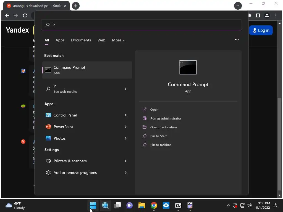Click the notification moon icon
This screenshot has width=283, height=212.
tap(276, 205)
